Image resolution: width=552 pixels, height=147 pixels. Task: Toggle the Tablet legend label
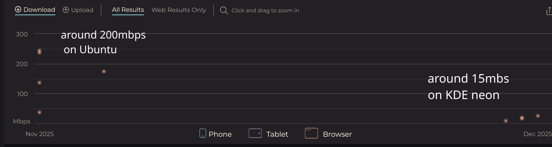[277, 134]
